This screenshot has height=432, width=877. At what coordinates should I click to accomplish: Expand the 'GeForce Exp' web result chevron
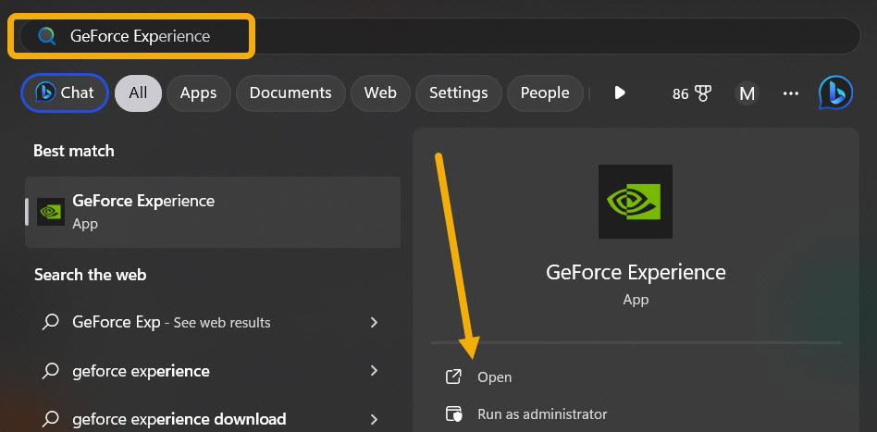374,322
